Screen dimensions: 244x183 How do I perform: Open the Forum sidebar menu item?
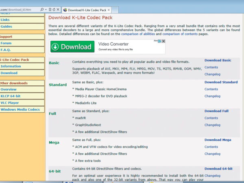coord(6,43)
